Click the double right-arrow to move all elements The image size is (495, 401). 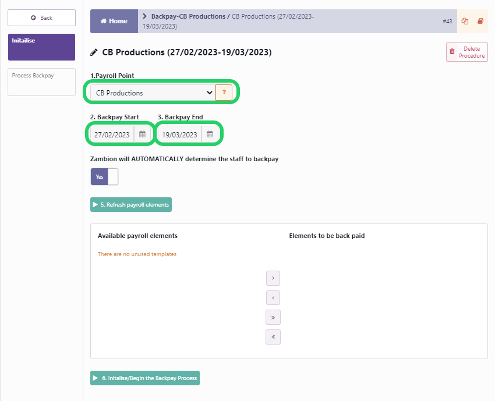coord(273,317)
